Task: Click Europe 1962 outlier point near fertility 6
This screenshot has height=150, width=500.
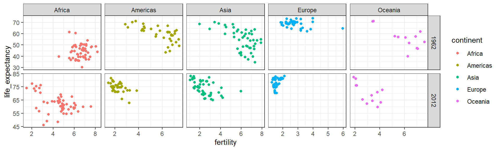Action: [342, 28]
